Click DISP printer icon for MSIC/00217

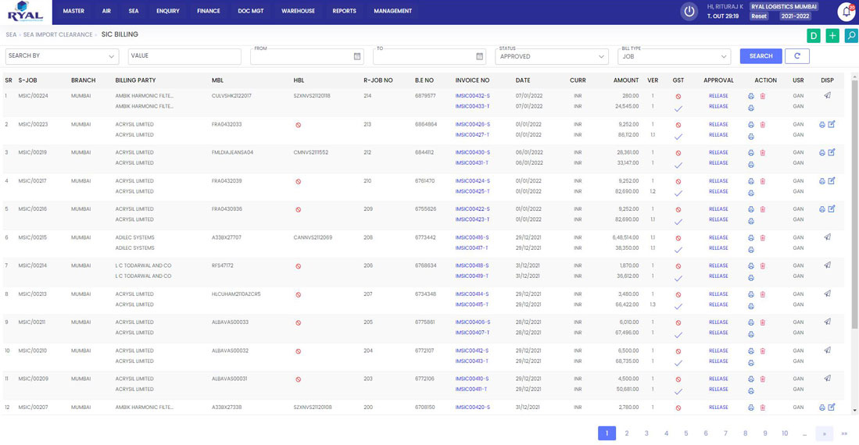(821, 180)
